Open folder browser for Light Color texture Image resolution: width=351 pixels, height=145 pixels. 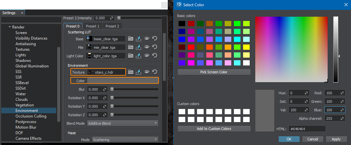131,56
